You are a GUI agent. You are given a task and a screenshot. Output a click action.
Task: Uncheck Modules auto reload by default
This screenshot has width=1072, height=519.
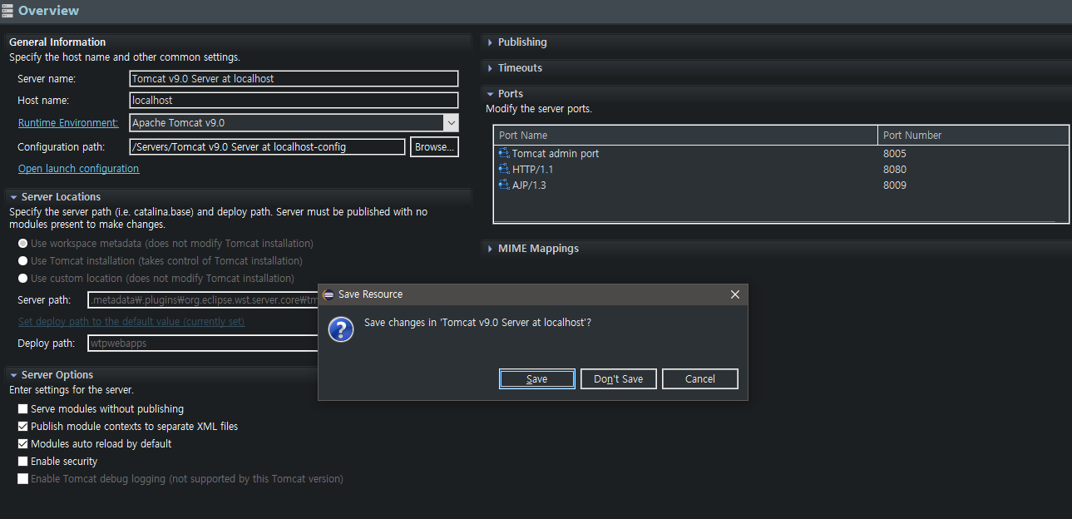pos(23,444)
